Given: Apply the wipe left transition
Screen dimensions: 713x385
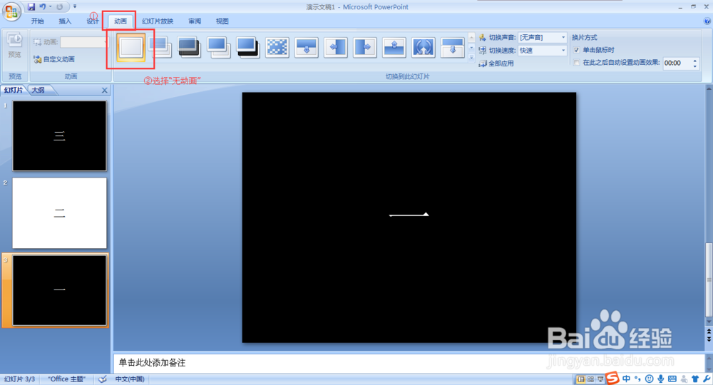Looking at the screenshot, I should pos(336,47).
